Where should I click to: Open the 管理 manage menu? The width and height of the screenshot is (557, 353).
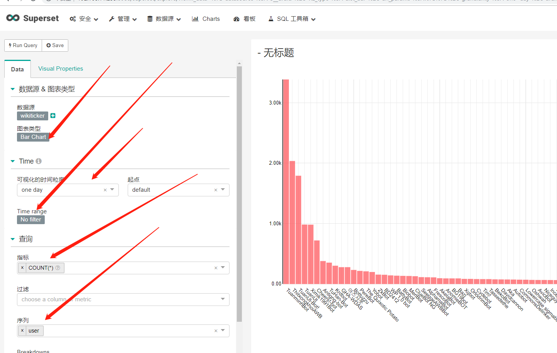123,19
